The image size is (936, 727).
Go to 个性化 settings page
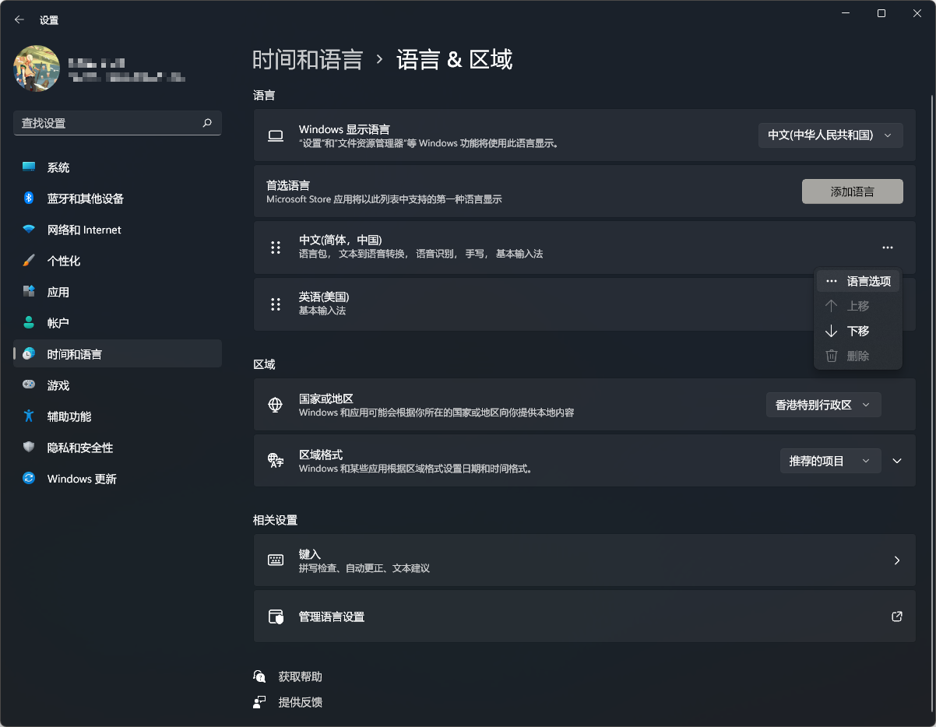click(63, 261)
